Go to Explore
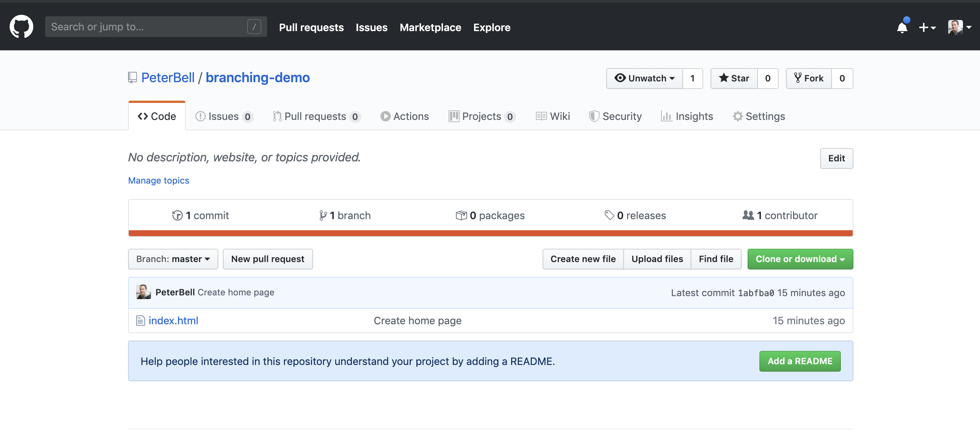980x439 pixels. [x=491, y=27]
